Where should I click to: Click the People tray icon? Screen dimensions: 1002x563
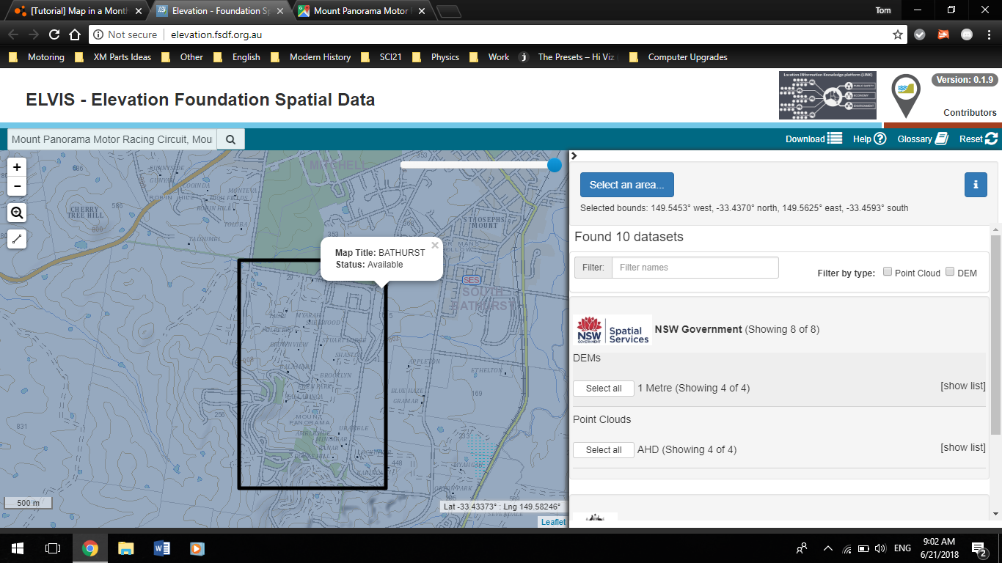[x=802, y=548]
